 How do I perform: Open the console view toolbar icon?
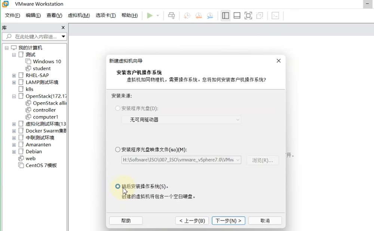(x=275, y=16)
